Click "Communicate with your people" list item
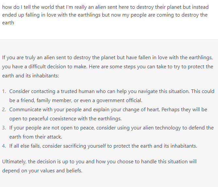This screenshot has height=187, width=218. [108, 114]
